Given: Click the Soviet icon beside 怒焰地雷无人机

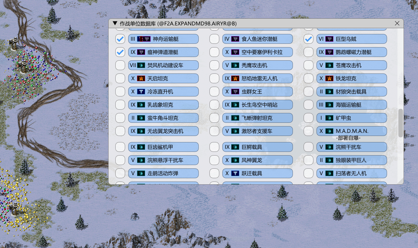Looking at the screenshot, I should 235,78.
